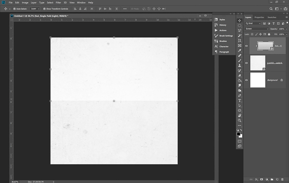The height and width of the screenshot is (183, 289).
Task: Select the Healing Brush tool
Action: (x=239, y=56)
